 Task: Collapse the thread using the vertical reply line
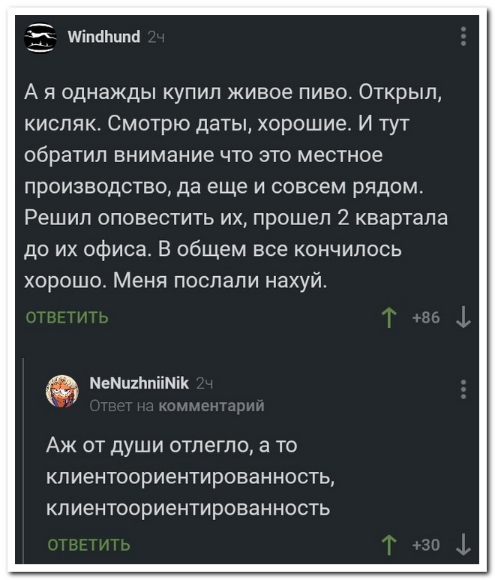[x=24, y=461]
